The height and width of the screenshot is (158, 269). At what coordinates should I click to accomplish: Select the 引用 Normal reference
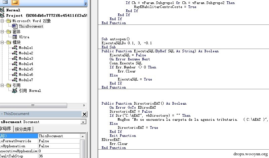[30, 91]
